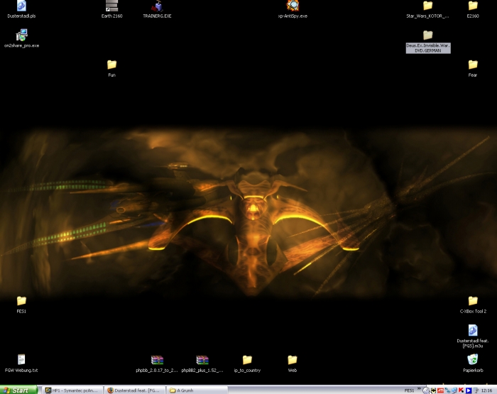
Task: Select the FGW Webung.txt text file
Action: coord(21,363)
